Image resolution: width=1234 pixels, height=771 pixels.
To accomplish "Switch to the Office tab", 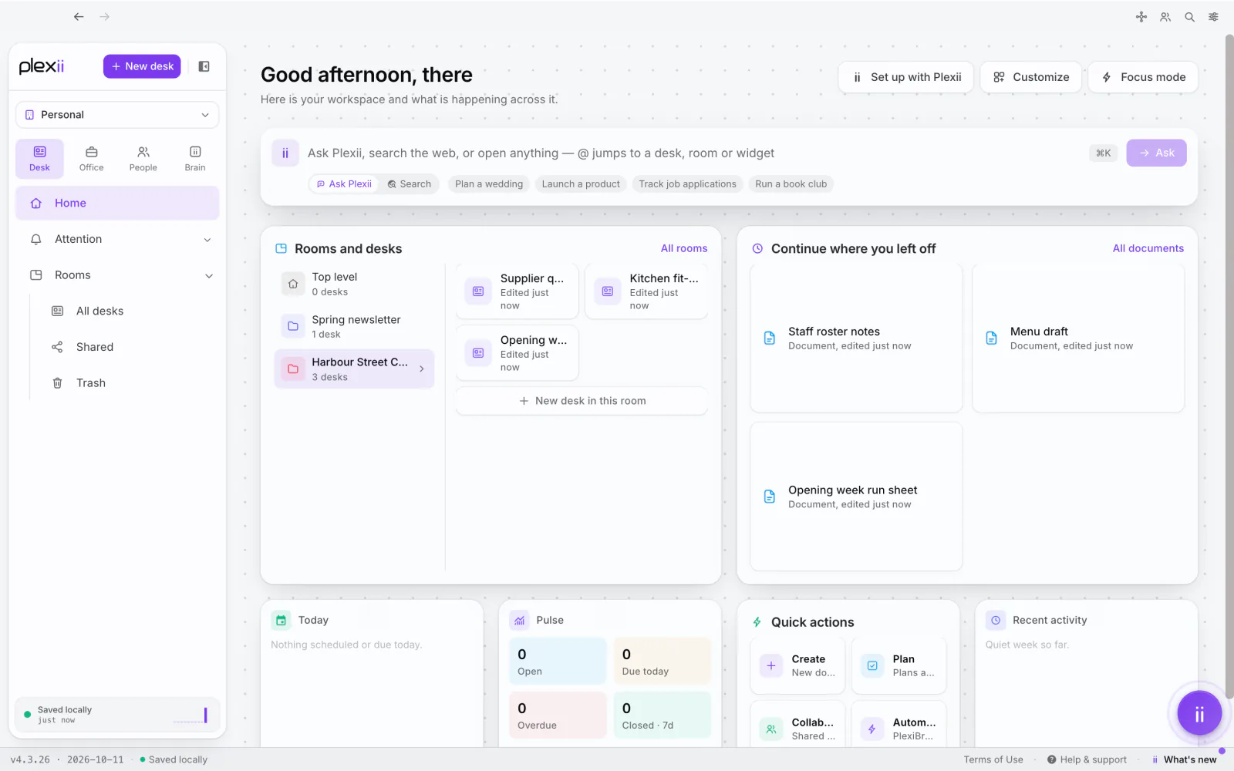I will (x=91, y=158).
